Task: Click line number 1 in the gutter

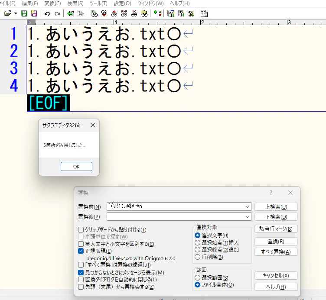Action: [14, 33]
